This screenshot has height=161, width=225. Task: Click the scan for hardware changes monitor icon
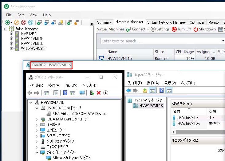(82, 93)
